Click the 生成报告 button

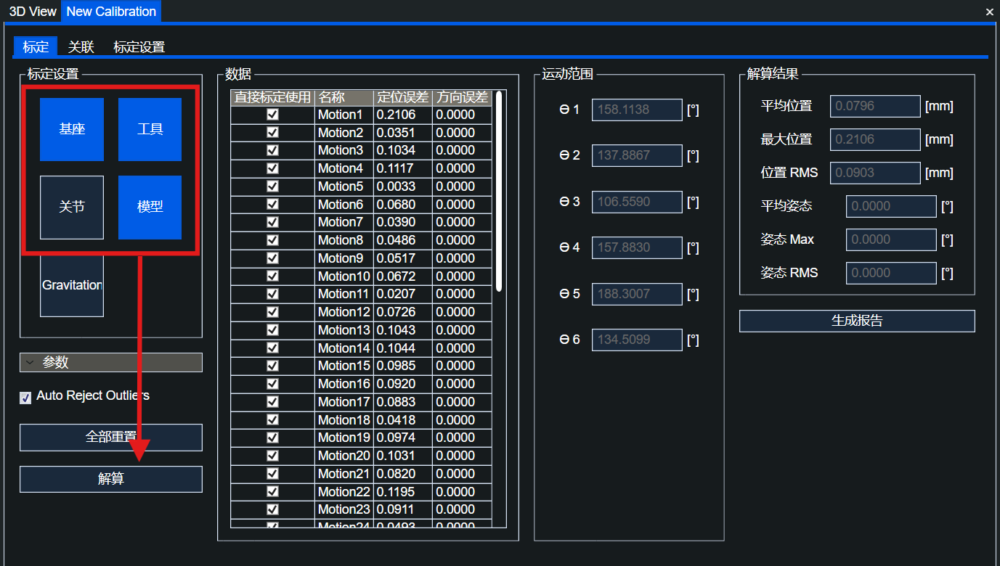[x=857, y=321]
